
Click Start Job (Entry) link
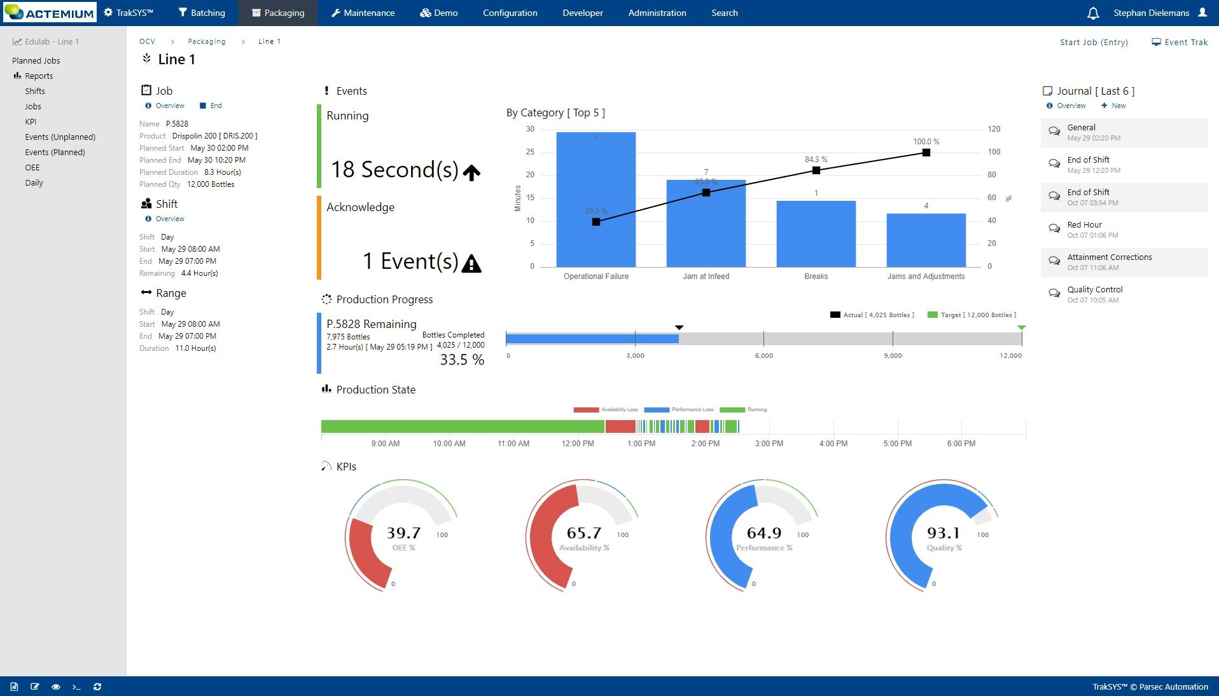[1094, 42]
